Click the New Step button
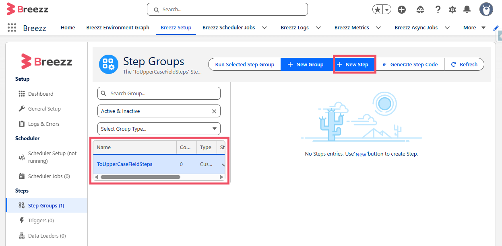Screen dimensions: 502x246 tap(354, 64)
